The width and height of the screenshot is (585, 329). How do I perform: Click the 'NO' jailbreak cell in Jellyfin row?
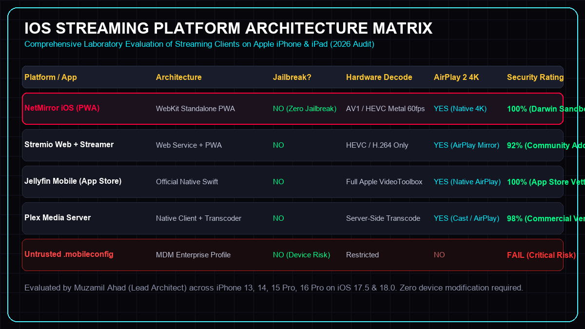coord(278,182)
